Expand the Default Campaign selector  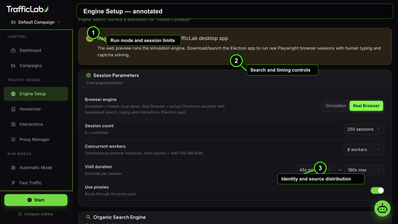(x=36, y=22)
